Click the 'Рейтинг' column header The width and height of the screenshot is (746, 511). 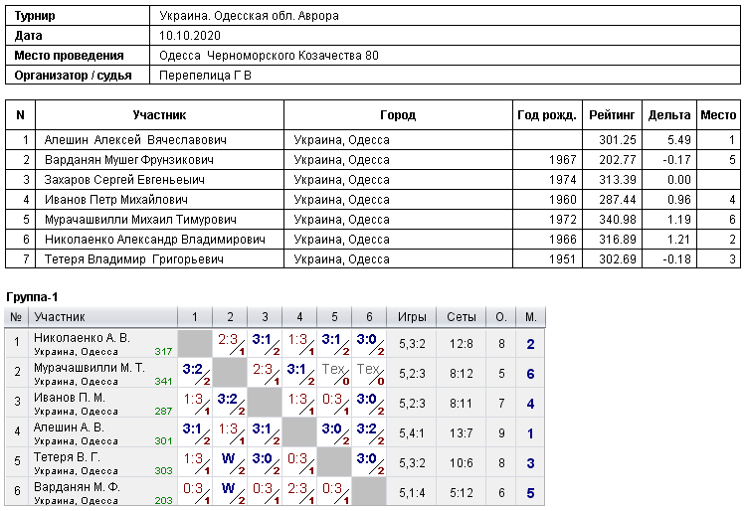(612, 115)
